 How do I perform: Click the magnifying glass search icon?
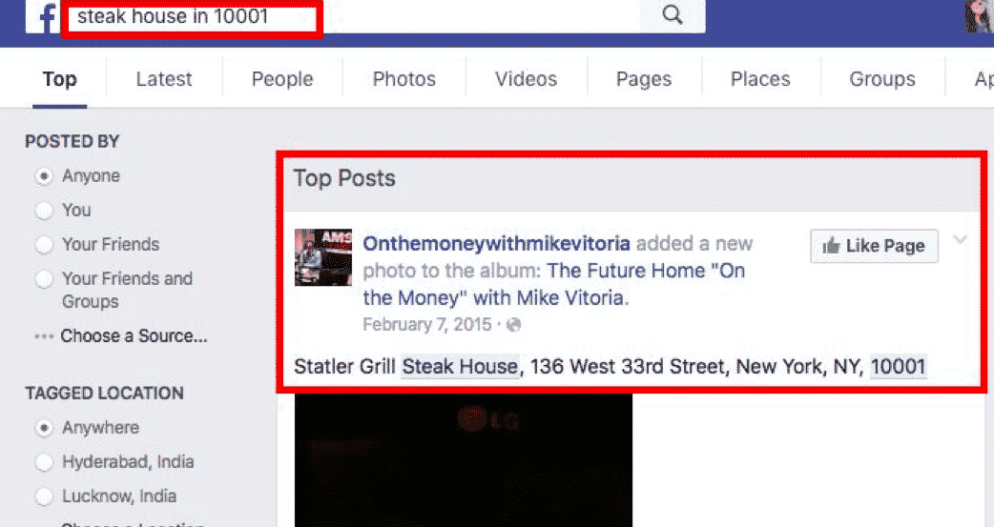672,14
